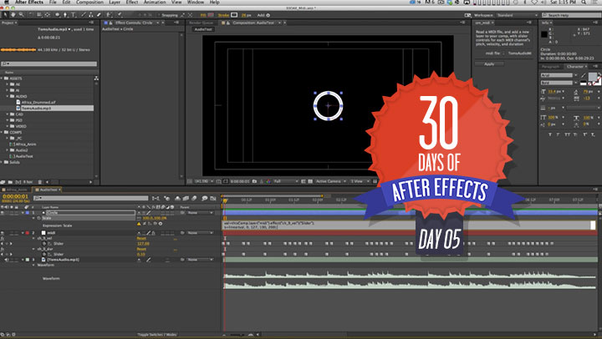602x339 pixels.
Task: Click ch_9_vel Slider stopwatch
Action: coord(44,244)
